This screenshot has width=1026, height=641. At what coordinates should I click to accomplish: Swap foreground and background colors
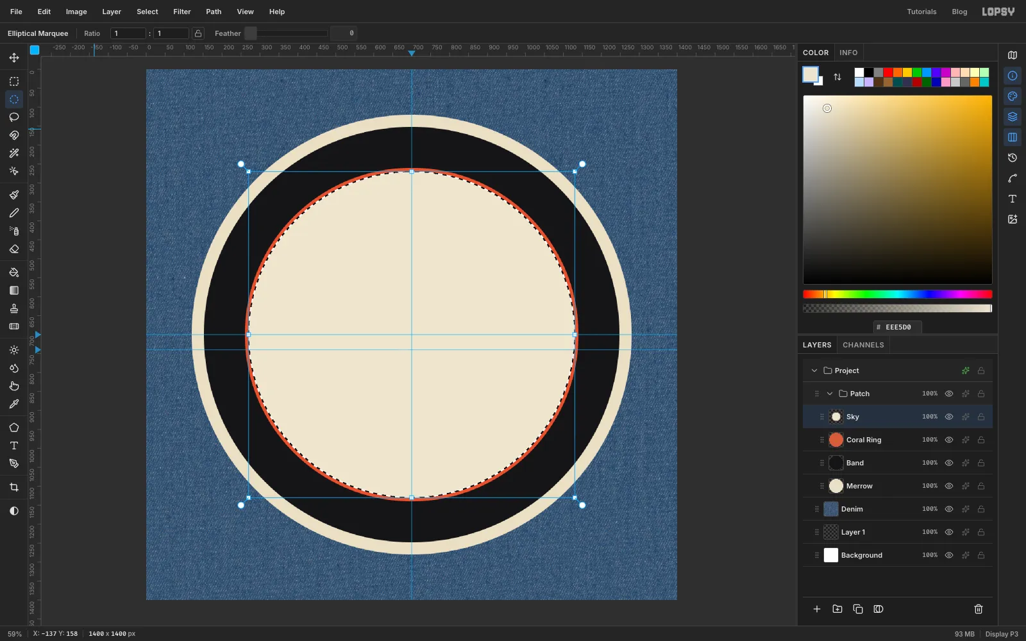pos(837,77)
